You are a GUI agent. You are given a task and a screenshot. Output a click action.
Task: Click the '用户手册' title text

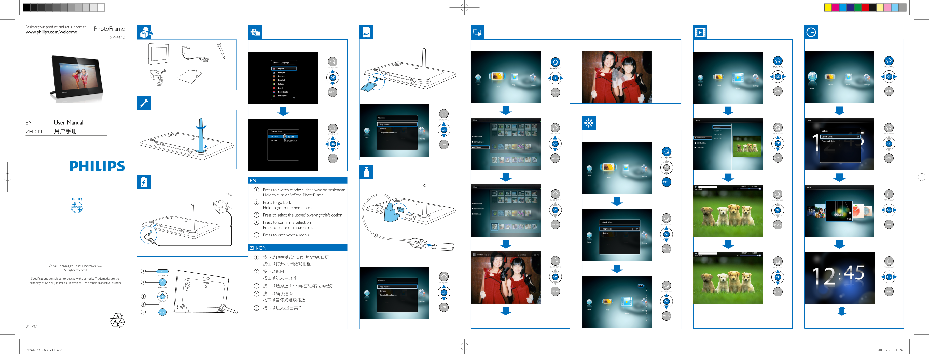[x=66, y=131]
